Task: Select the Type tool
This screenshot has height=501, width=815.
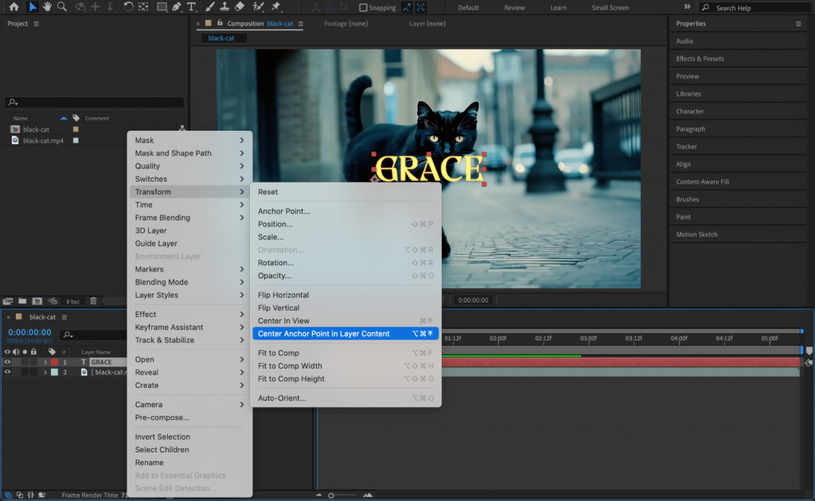Action: coord(190,7)
